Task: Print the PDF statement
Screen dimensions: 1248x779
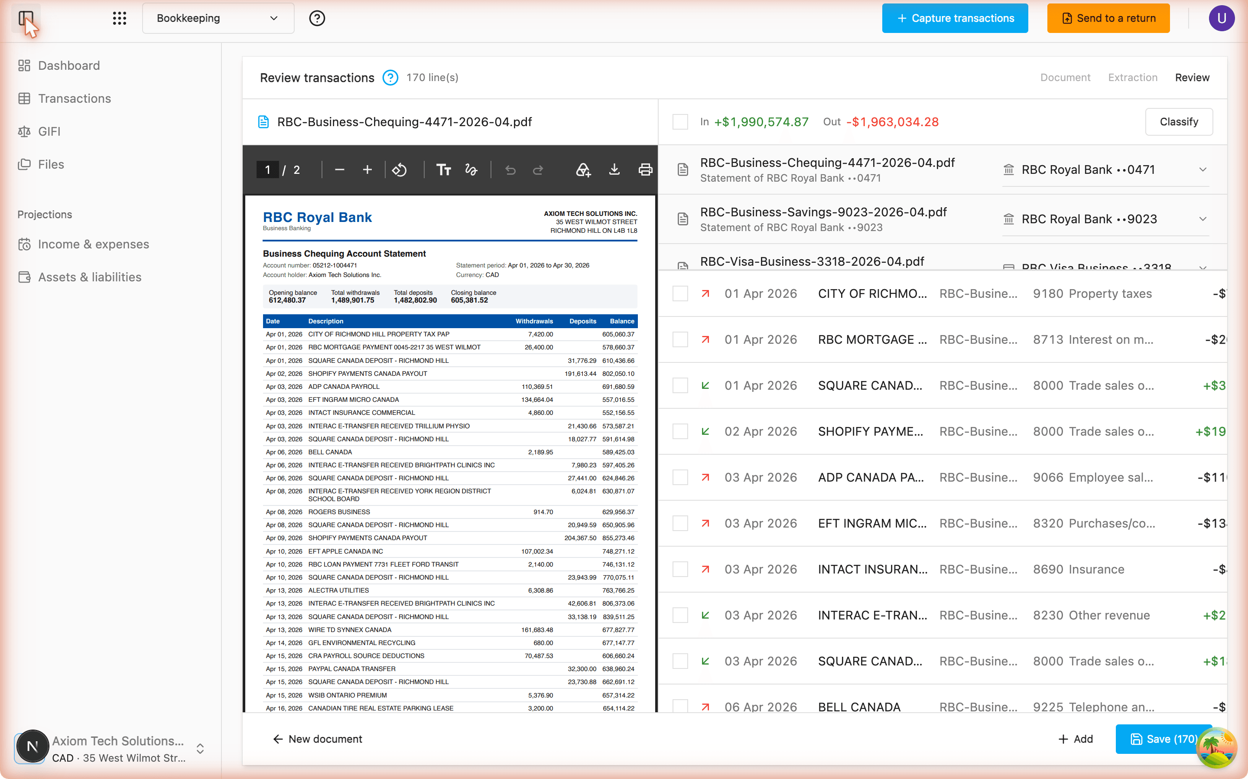Action: pyautogui.click(x=645, y=169)
